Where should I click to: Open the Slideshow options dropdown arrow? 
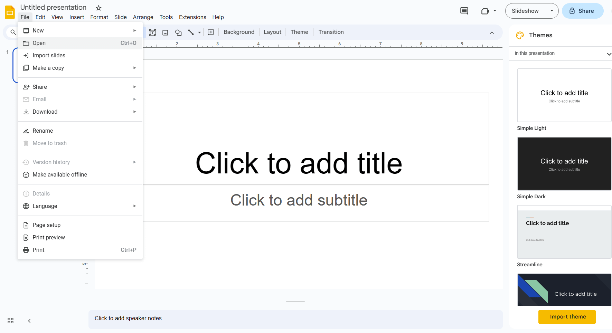point(552,11)
